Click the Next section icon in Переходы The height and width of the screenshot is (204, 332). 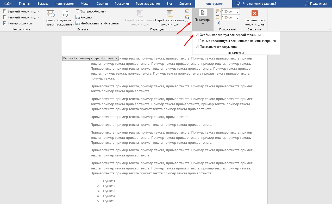point(187,17)
